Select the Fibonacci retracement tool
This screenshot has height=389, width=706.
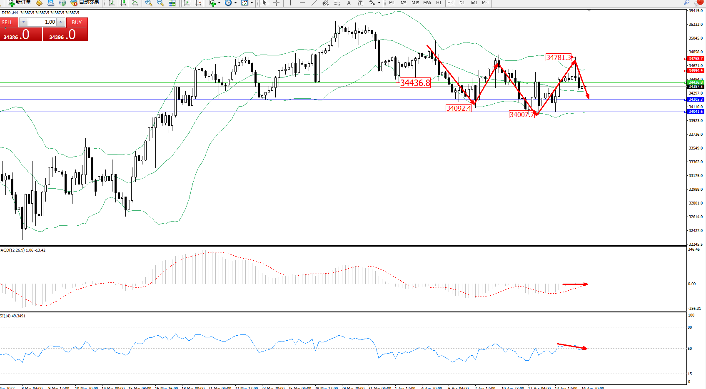337,3
